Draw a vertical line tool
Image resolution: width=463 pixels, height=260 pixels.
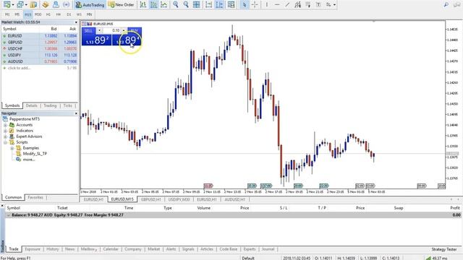[267, 5]
